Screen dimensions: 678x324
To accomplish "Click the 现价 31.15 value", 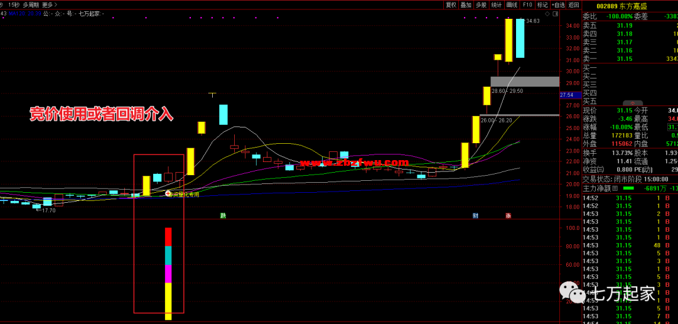I will (x=625, y=111).
